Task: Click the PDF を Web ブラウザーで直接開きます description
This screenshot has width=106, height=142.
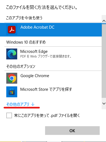Action: (46, 56)
